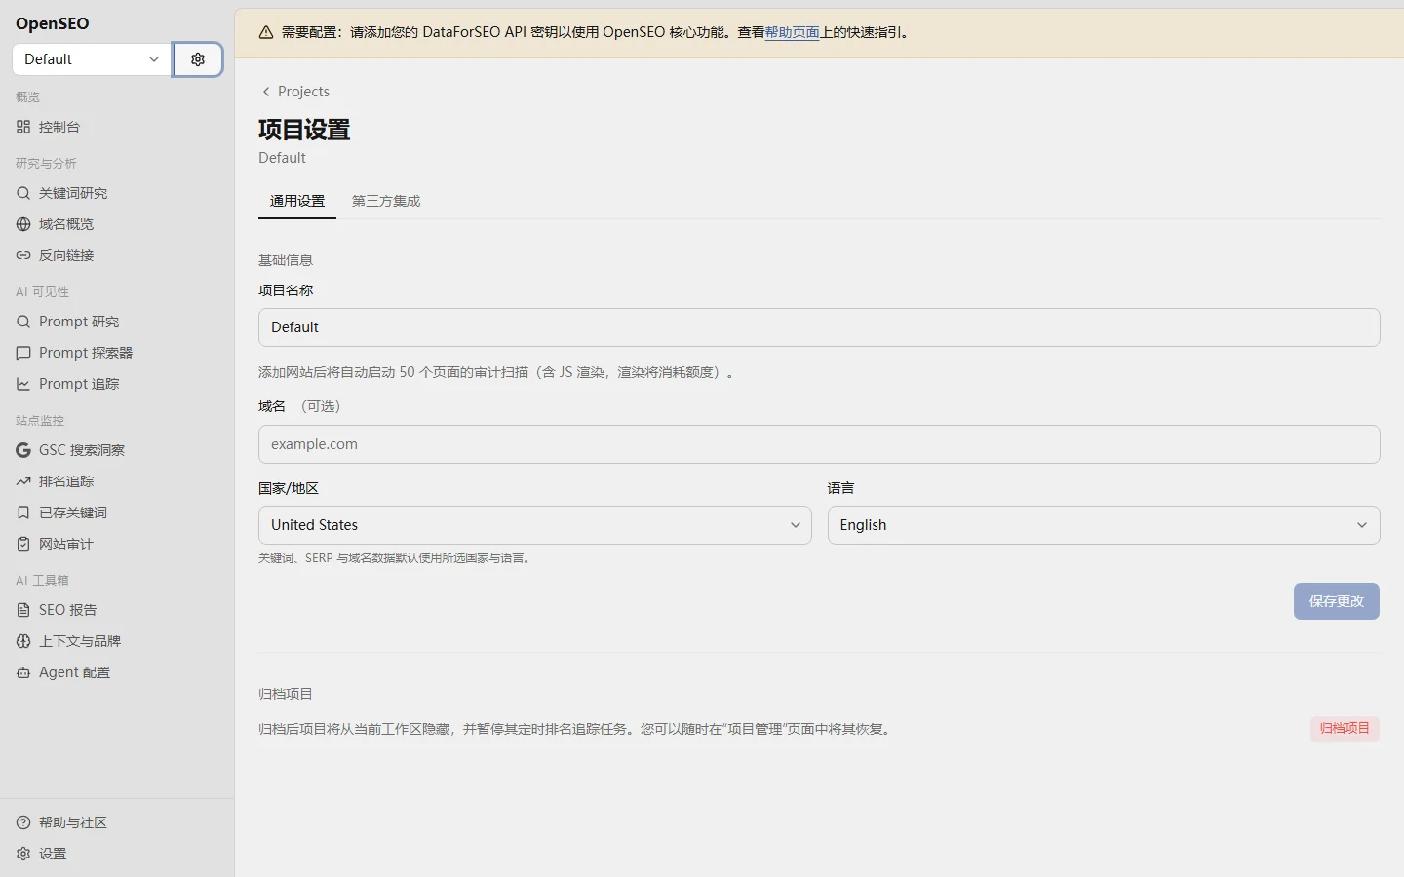Image resolution: width=1404 pixels, height=877 pixels.
Task: Click the GSC 搜索洞察 Google icon
Action: [23, 450]
